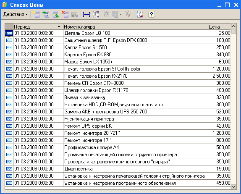Click the scrollbar down arrow
This screenshot has width=241, height=194.
[233, 187]
